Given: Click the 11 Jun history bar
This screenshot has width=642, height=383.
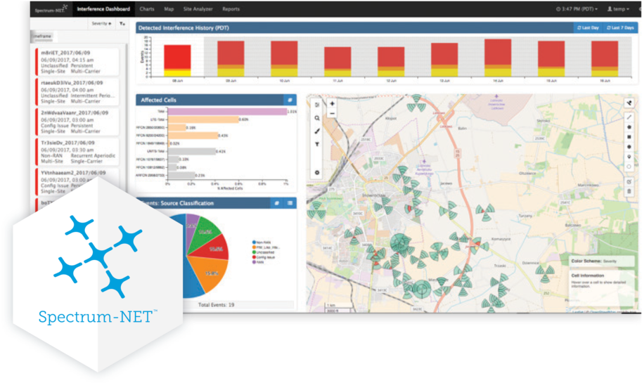Looking at the screenshot, I should coord(338,62).
